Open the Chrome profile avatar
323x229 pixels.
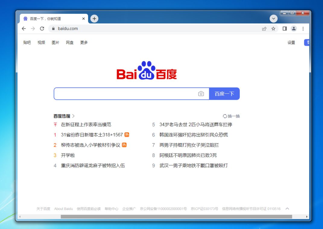click(x=294, y=29)
